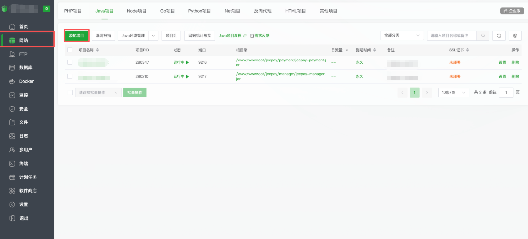Click the 网站 website icon in sidebar
Screen dimensions: 528x239
click(x=12, y=40)
